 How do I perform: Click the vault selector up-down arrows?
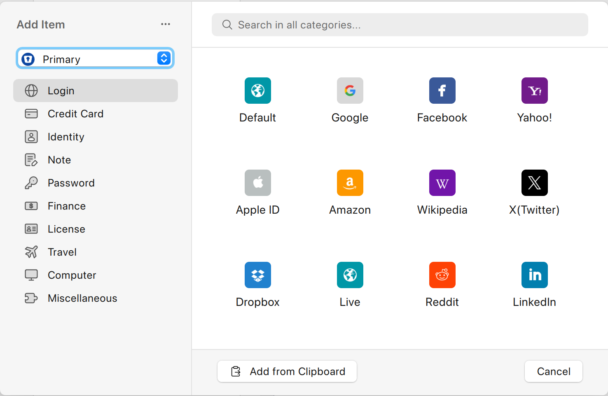click(x=164, y=58)
